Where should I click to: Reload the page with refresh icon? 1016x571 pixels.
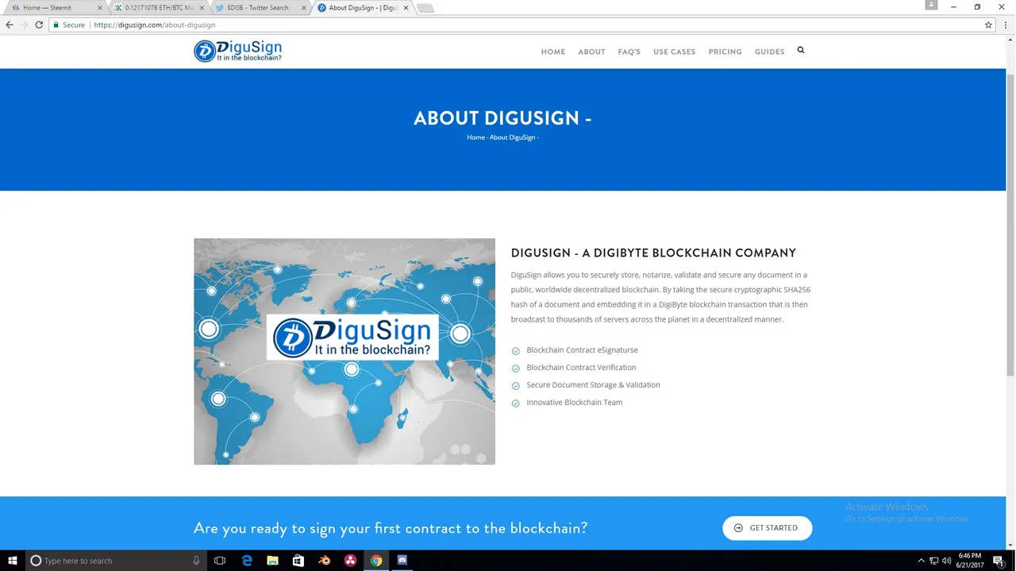(38, 25)
